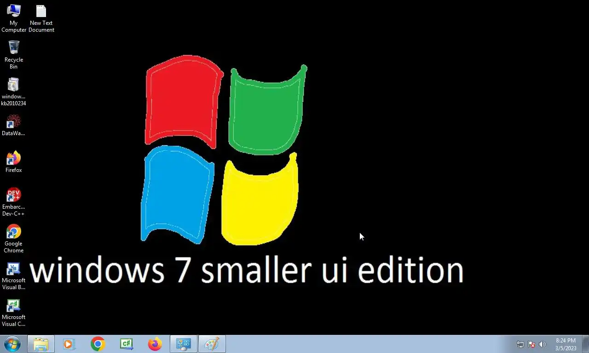
Task: Select the Microsoft Visual Basic shortcut
Action: point(13,276)
